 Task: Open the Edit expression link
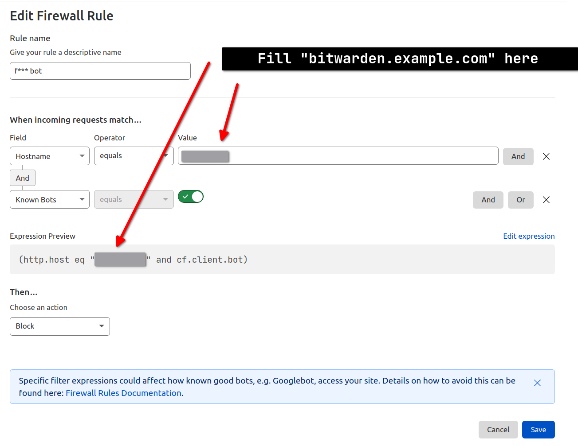[528, 236]
